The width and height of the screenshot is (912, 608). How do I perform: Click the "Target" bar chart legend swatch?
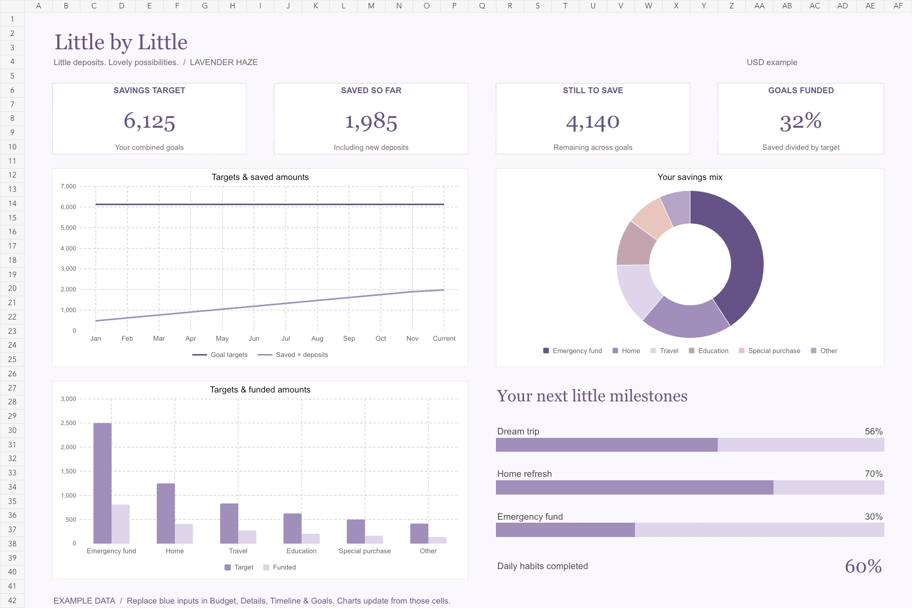pos(227,567)
